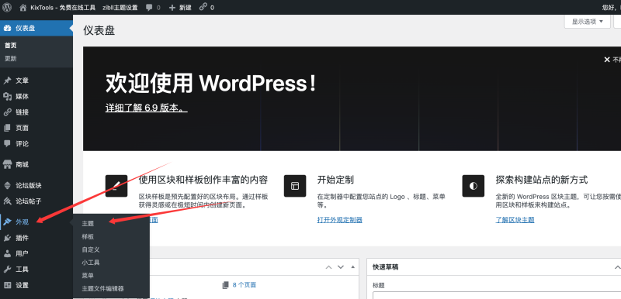Open zibll主题设置 in the admin bar
Image resolution: width=621 pixels, height=299 pixels.
click(x=120, y=8)
